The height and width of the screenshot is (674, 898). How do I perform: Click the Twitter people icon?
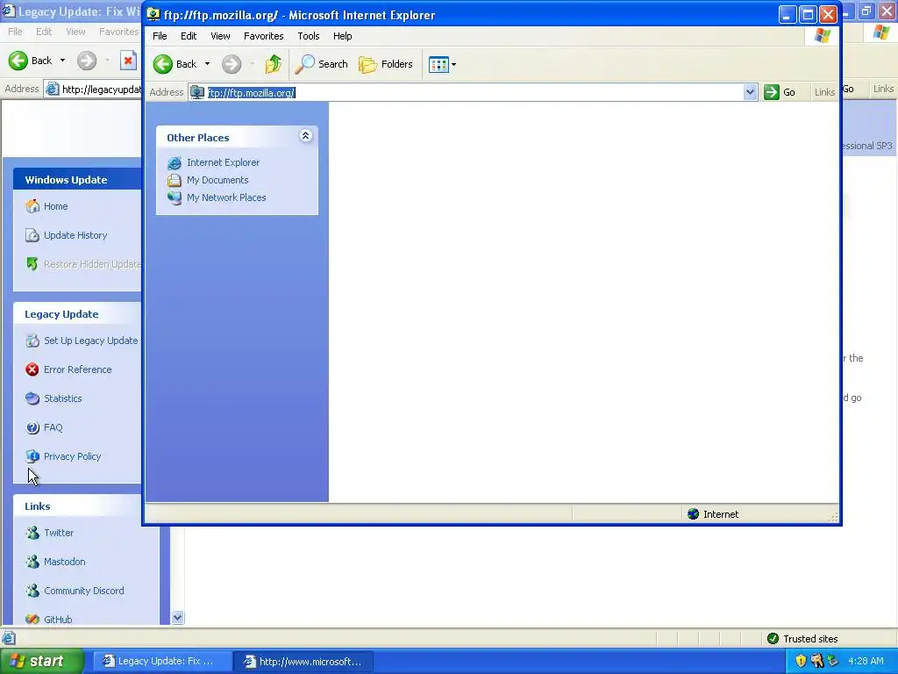(x=32, y=533)
